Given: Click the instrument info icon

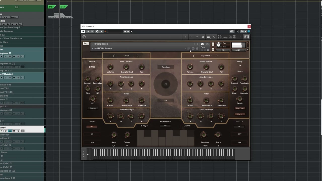Looking at the screenshot, I should [207, 44].
